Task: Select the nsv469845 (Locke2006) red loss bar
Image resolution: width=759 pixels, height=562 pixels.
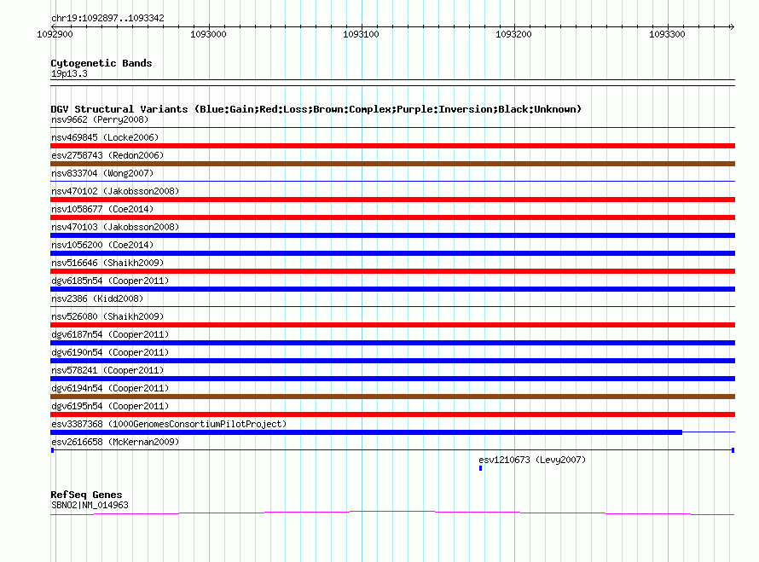Action: tap(392, 146)
